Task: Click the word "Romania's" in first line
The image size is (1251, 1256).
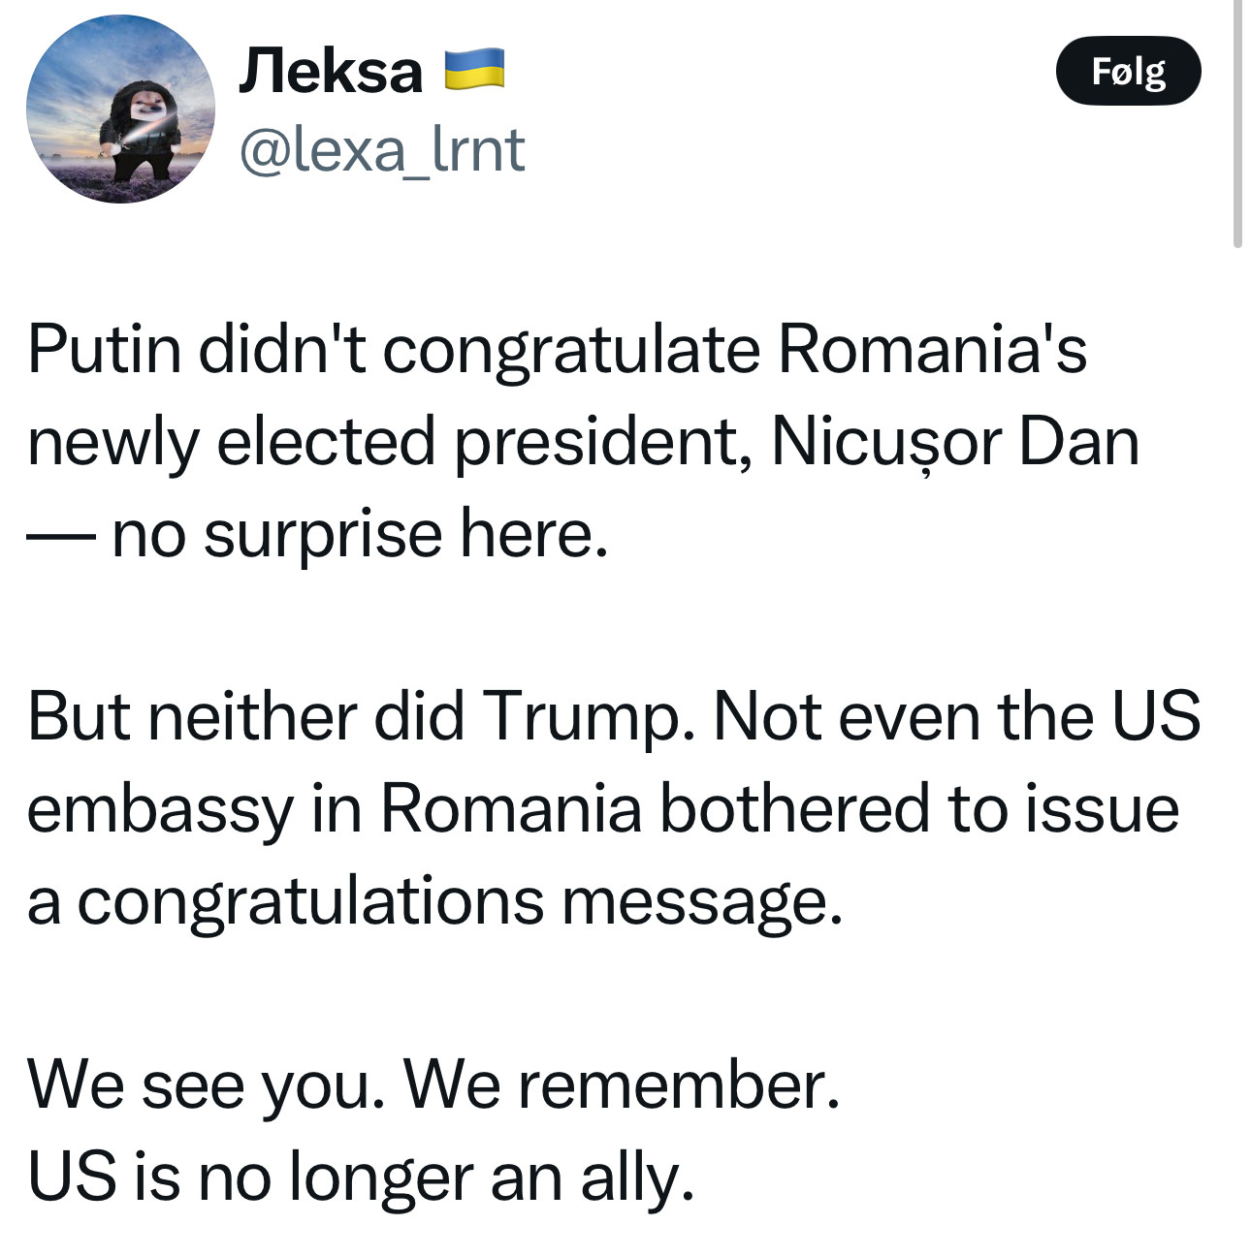Action: pos(933,350)
